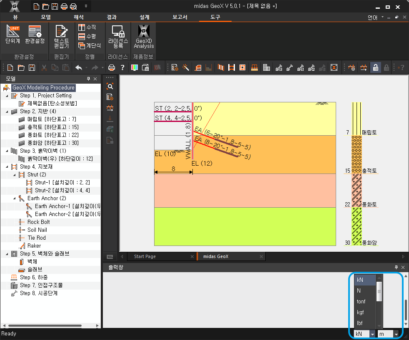Open the 단위계 unit system tool
409x340 pixels.
pos(12,35)
